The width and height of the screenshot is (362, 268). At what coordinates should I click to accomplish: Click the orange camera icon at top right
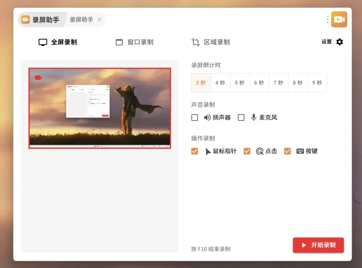339,19
